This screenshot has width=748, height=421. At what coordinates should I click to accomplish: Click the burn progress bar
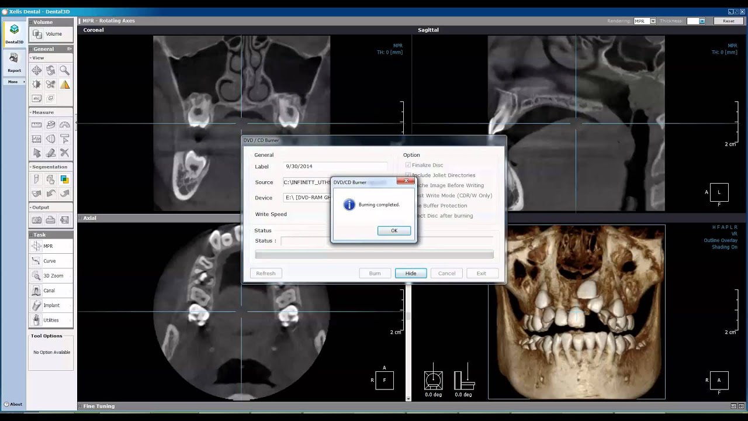374,254
